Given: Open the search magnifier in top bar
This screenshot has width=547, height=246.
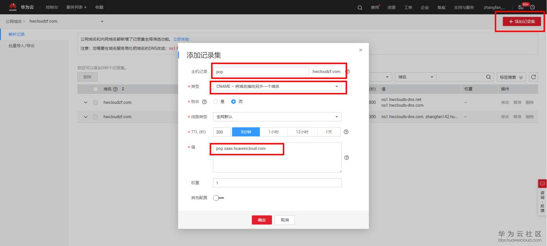Looking at the screenshot, I should 360,7.
